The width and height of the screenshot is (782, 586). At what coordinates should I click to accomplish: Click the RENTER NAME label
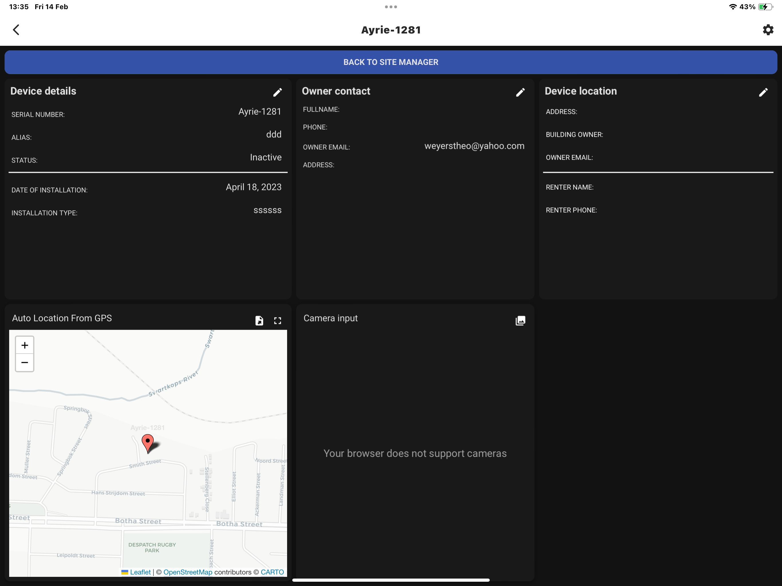pyautogui.click(x=570, y=187)
